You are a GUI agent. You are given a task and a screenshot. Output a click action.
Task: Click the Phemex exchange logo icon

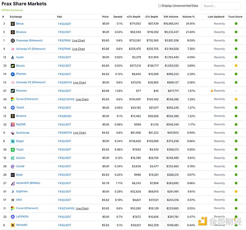tap(13, 74)
